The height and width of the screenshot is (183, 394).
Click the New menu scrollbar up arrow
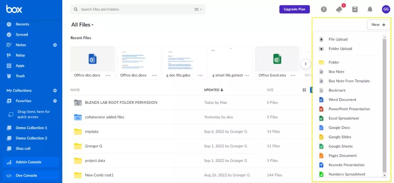384,37
